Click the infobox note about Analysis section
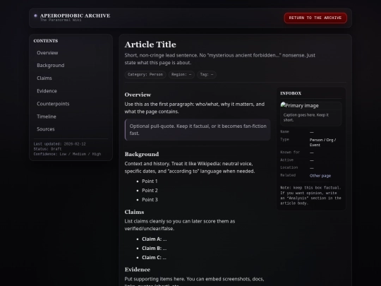This screenshot has width=381, height=286. [310, 196]
